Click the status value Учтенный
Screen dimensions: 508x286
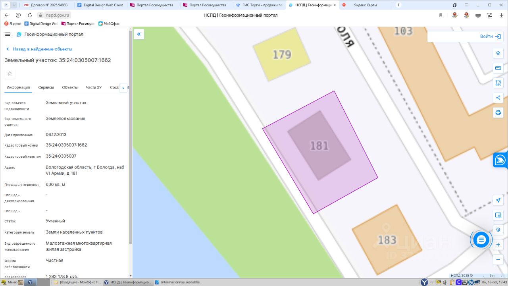click(55, 221)
